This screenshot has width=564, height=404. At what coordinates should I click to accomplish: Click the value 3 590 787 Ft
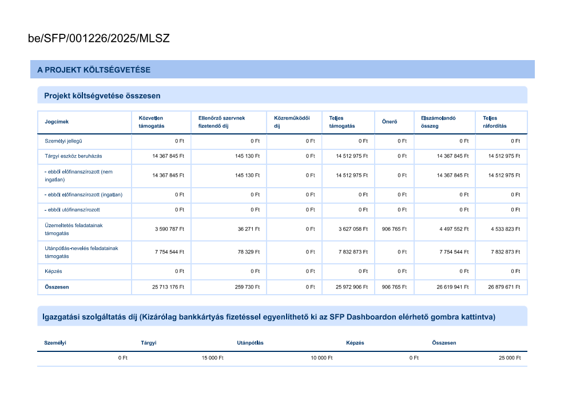click(169, 229)
